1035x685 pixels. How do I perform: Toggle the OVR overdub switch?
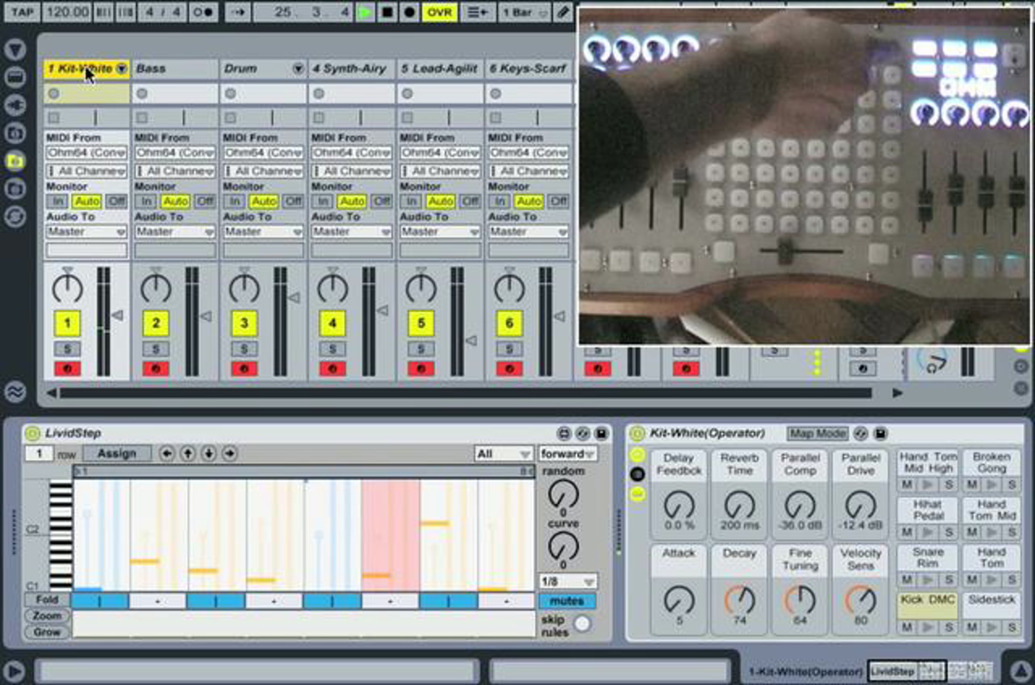click(x=439, y=12)
